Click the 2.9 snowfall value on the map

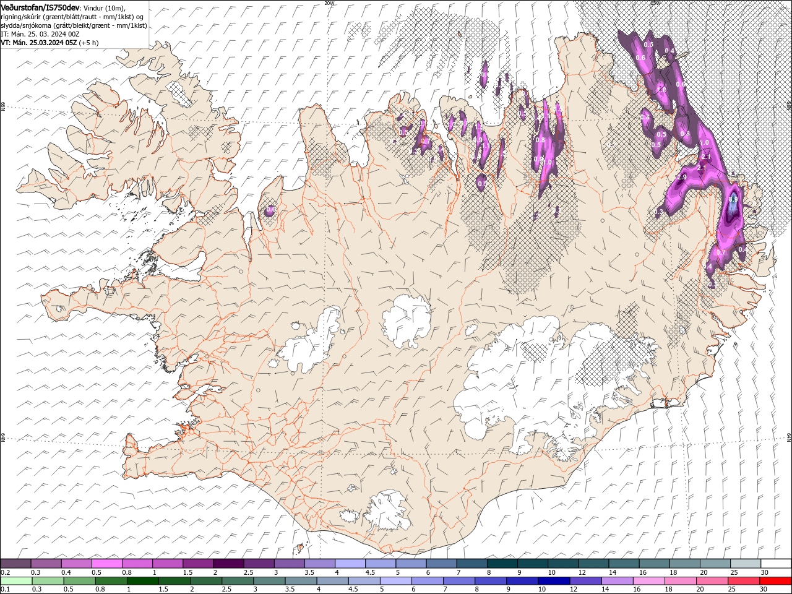tap(682, 178)
